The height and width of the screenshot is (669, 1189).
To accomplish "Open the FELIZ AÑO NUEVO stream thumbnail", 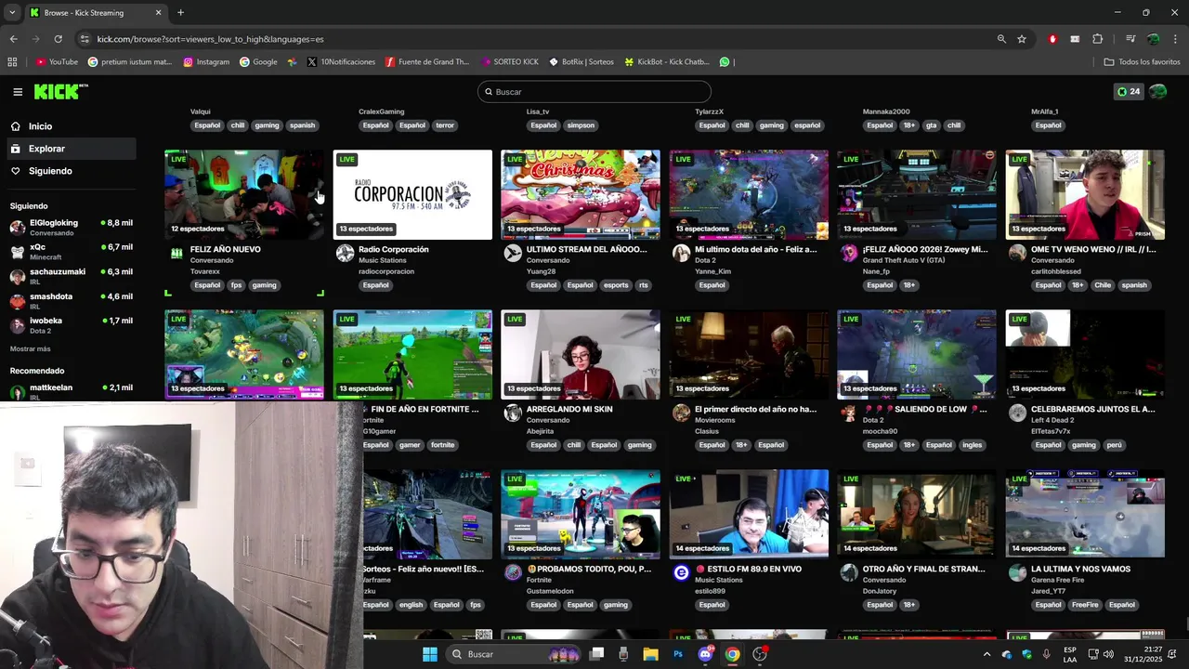I will (x=244, y=195).
